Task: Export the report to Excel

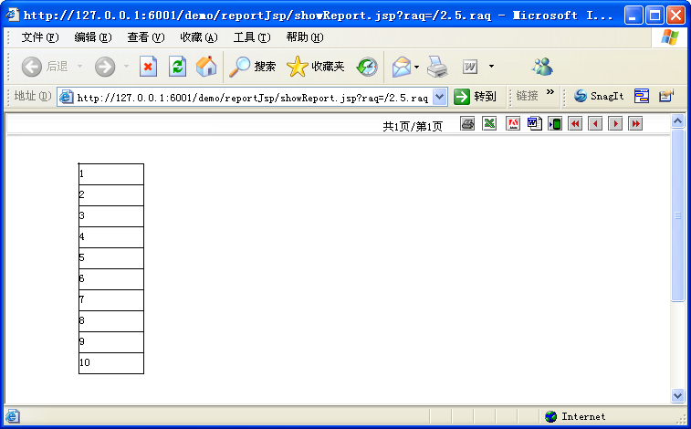Action: tap(489, 124)
